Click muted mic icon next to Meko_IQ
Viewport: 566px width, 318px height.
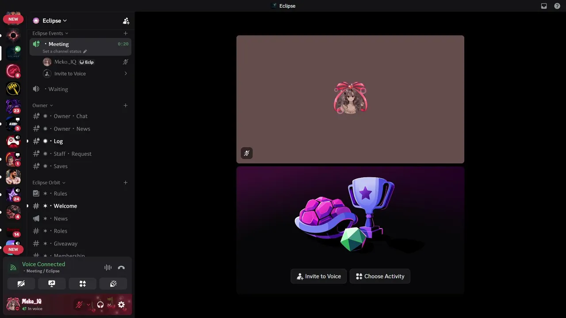[x=126, y=62]
